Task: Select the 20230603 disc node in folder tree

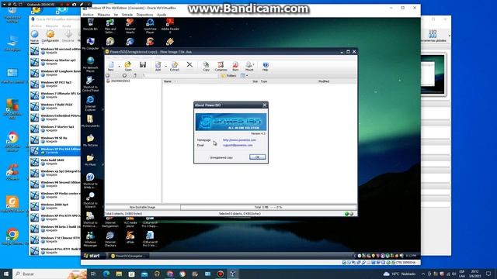Action: point(119,81)
